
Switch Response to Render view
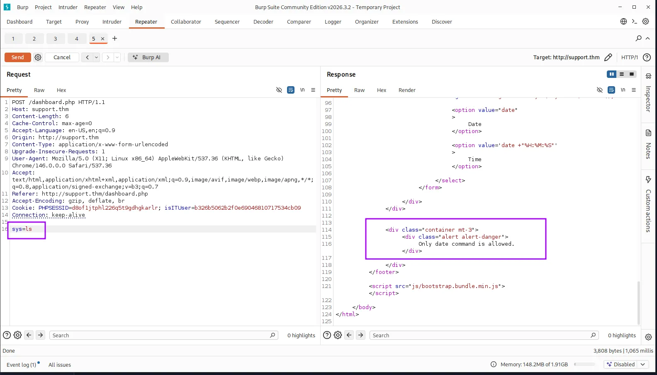click(407, 90)
